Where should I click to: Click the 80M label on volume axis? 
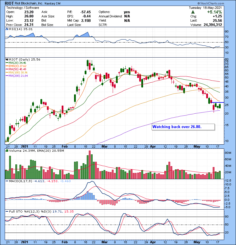click(228, 153)
